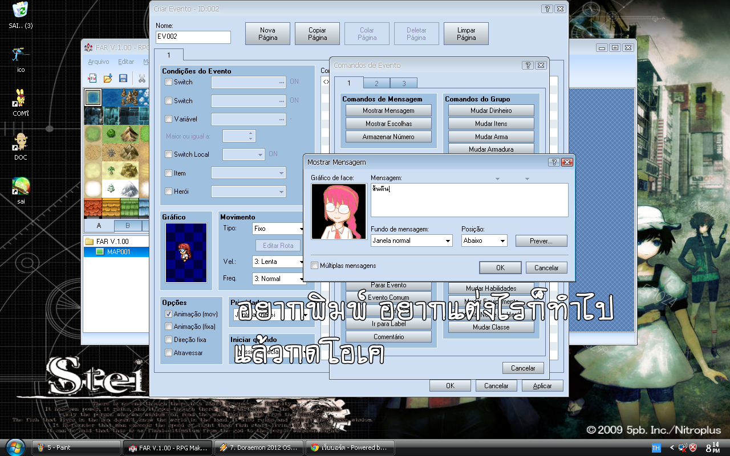Open the Switch Local dropdown
This screenshot has height=456, width=730.
coord(244,154)
